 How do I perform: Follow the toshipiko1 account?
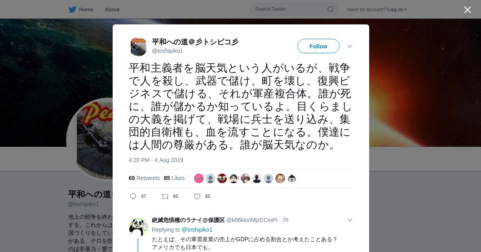point(318,46)
